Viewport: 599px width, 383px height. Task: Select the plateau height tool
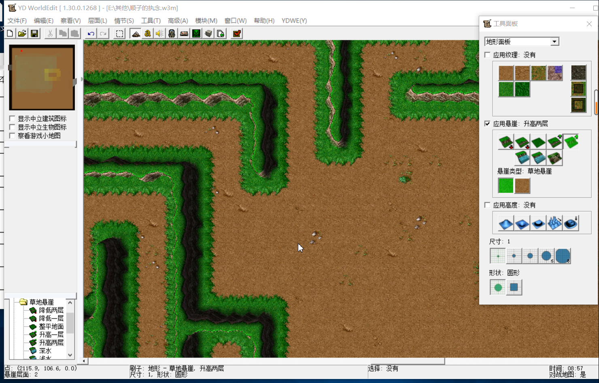point(538,223)
